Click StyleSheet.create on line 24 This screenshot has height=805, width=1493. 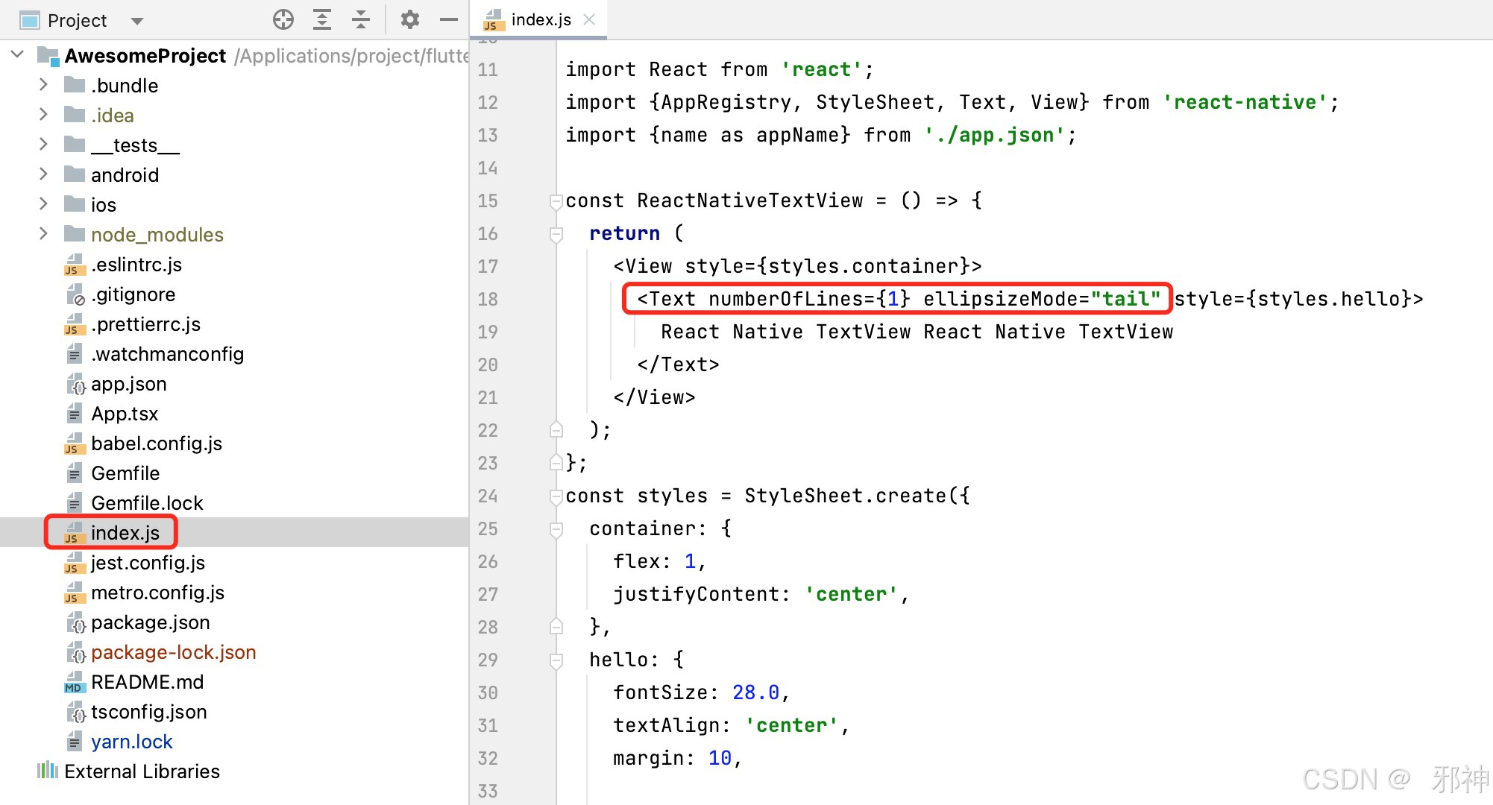point(845,496)
